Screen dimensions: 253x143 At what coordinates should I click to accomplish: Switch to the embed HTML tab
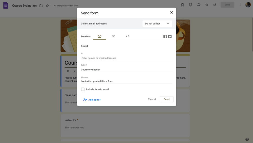pos(128,36)
